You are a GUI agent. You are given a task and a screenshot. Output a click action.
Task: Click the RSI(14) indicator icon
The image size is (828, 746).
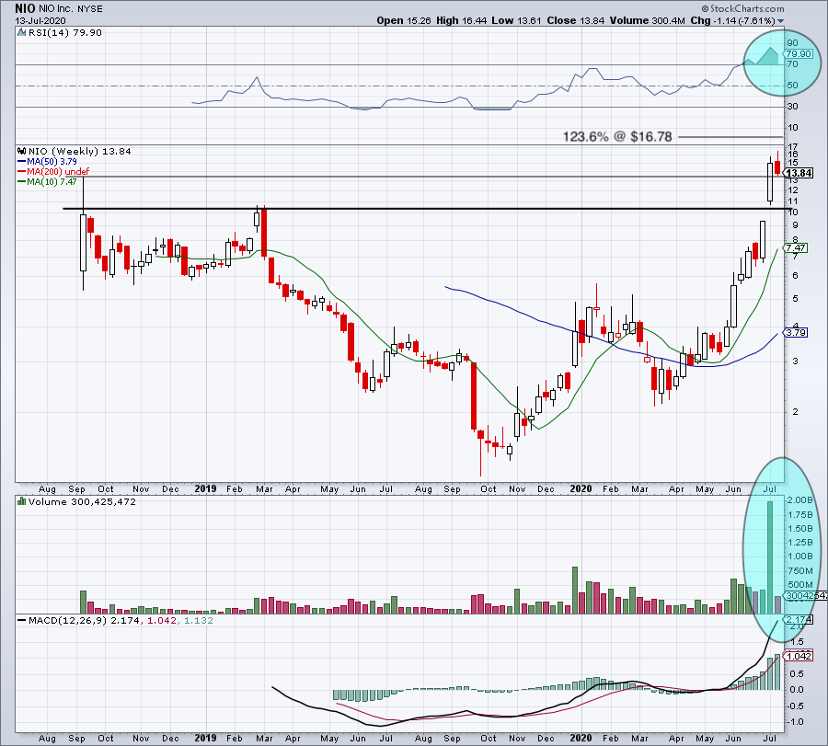click(21, 33)
